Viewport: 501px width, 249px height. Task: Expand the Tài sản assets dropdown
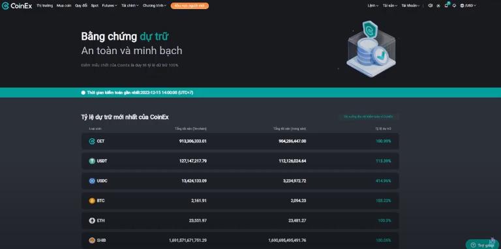(390, 6)
